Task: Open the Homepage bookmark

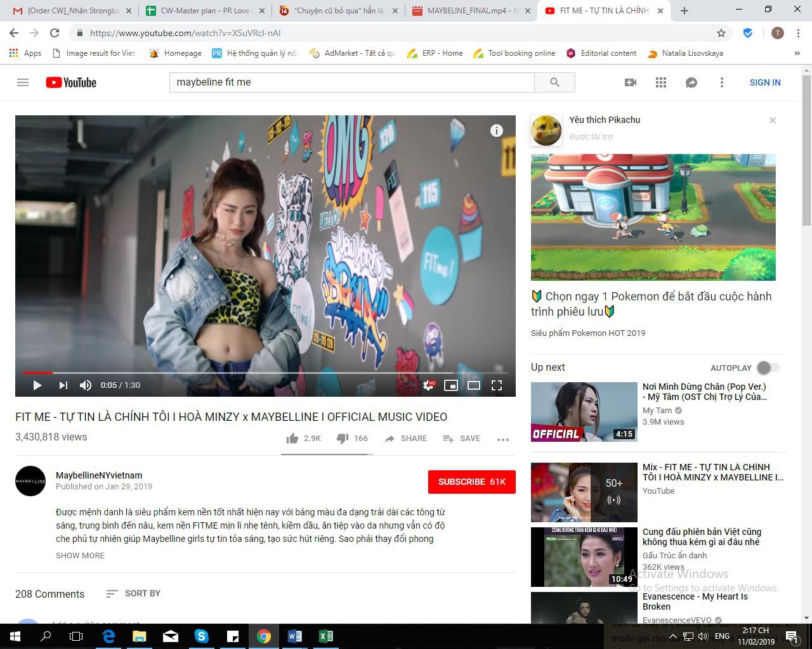Action: 175,53
